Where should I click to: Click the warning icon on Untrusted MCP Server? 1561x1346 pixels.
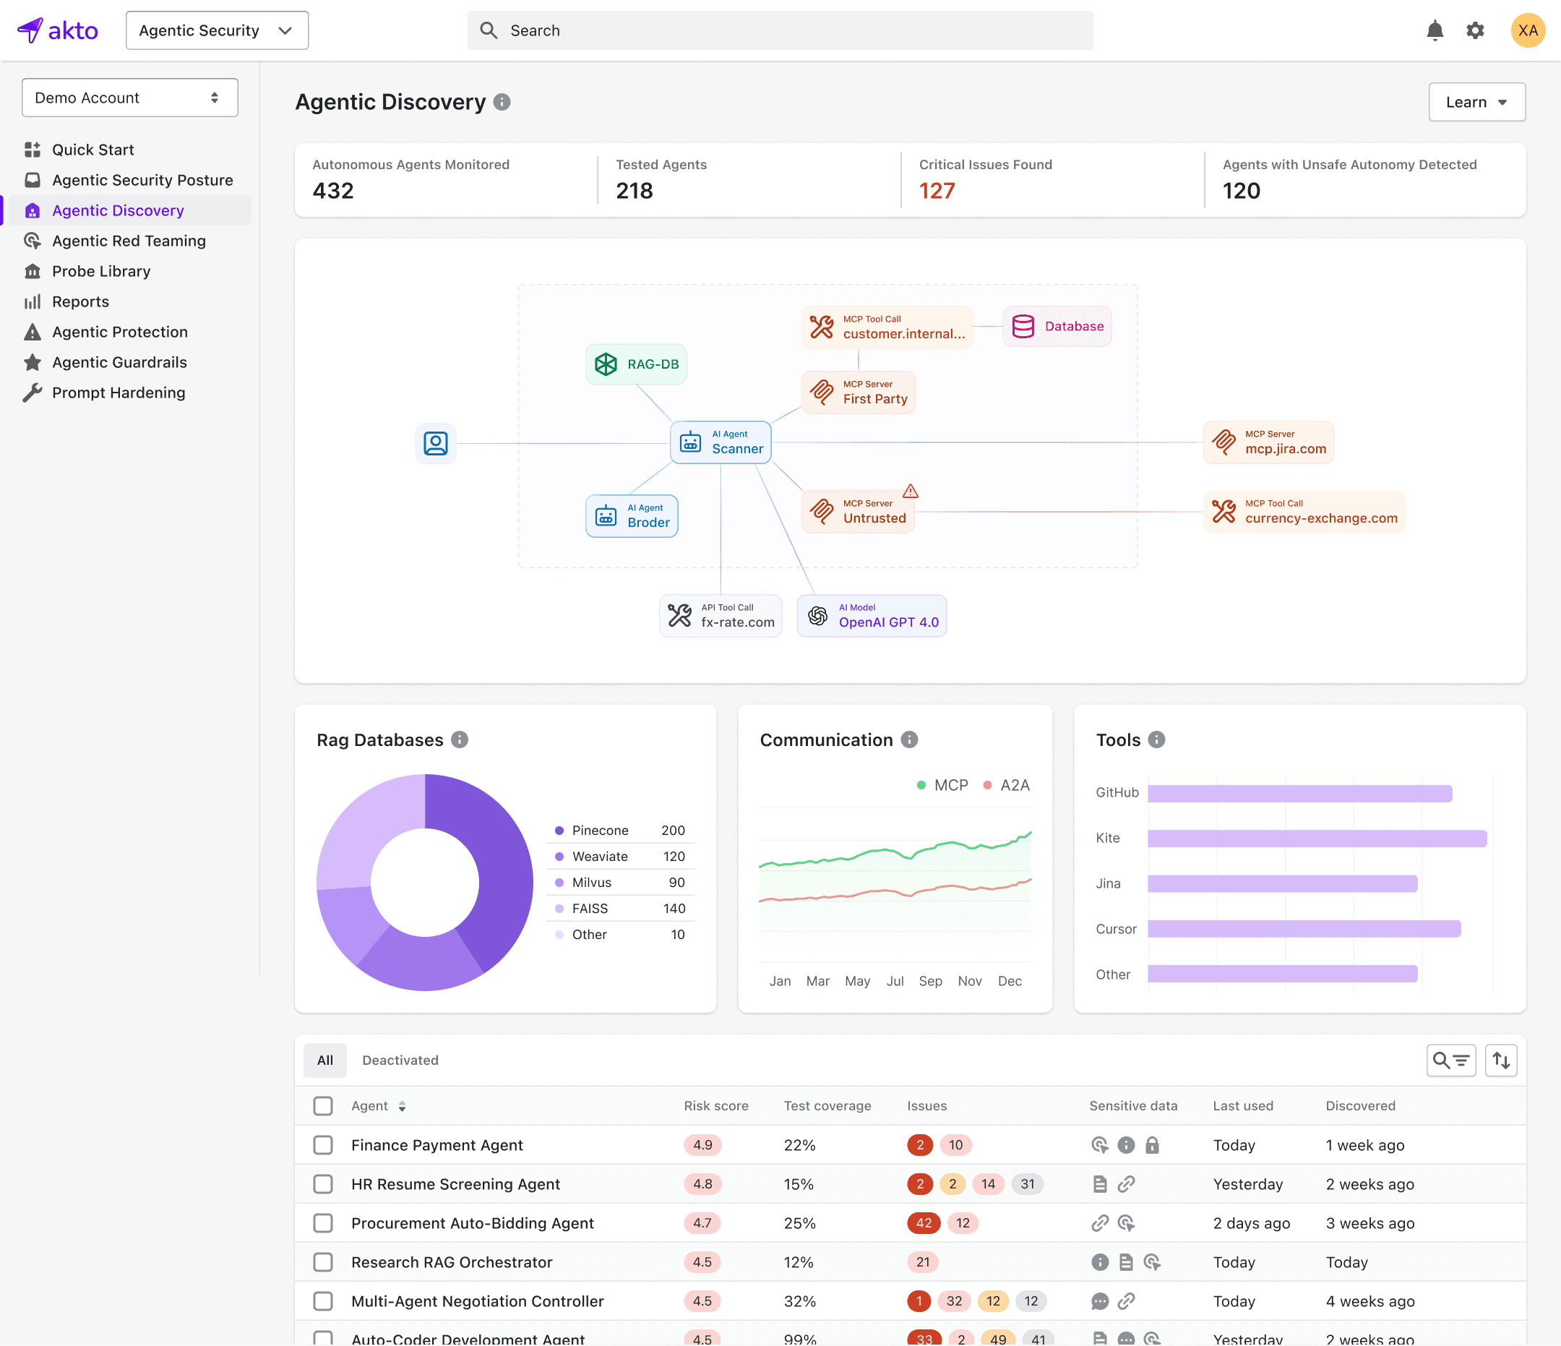point(910,492)
